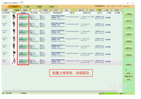141x99 pixels.
Task: Click the 标题筛选 button in the right panel
Action: pos(129,64)
